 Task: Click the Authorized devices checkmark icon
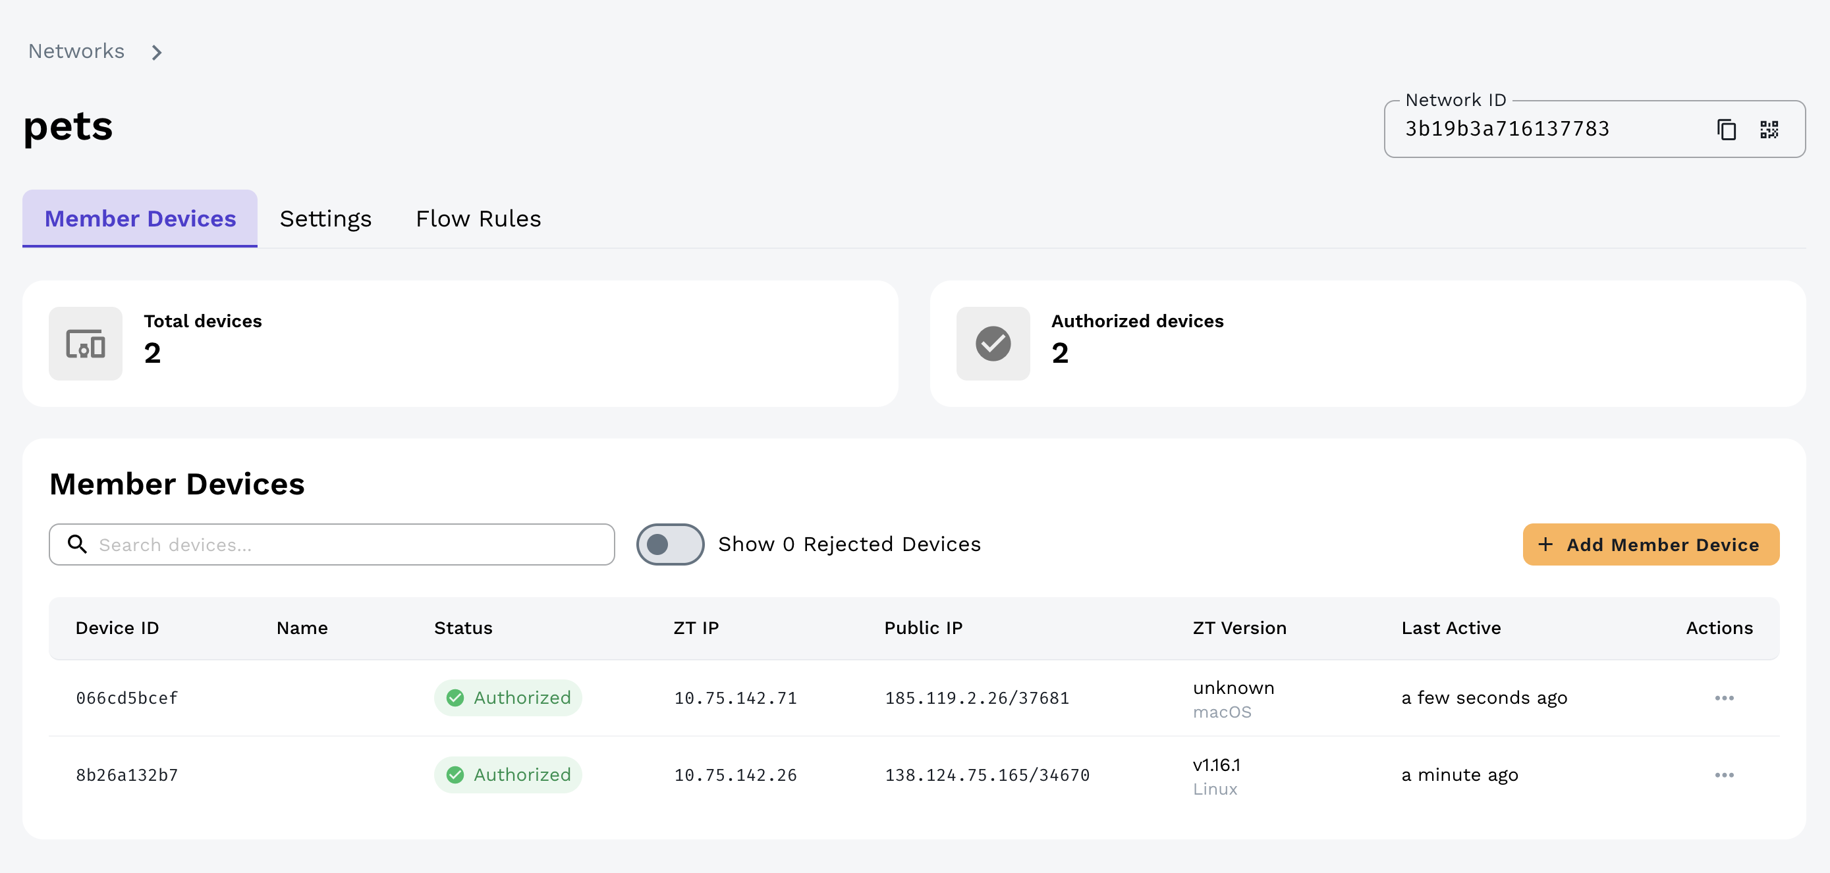coord(993,344)
